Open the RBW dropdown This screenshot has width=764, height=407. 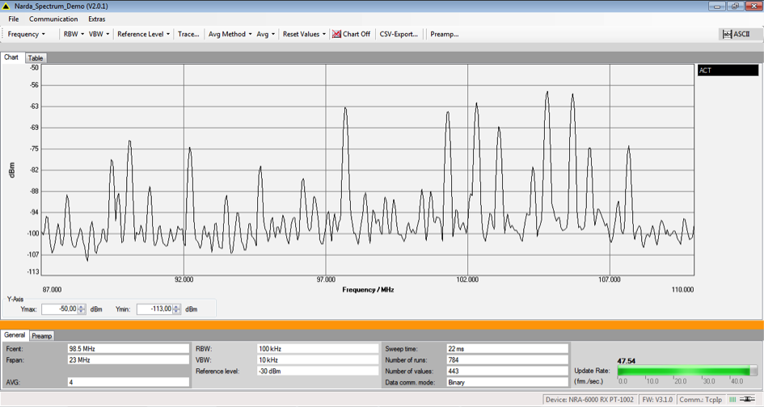pos(74,34)
